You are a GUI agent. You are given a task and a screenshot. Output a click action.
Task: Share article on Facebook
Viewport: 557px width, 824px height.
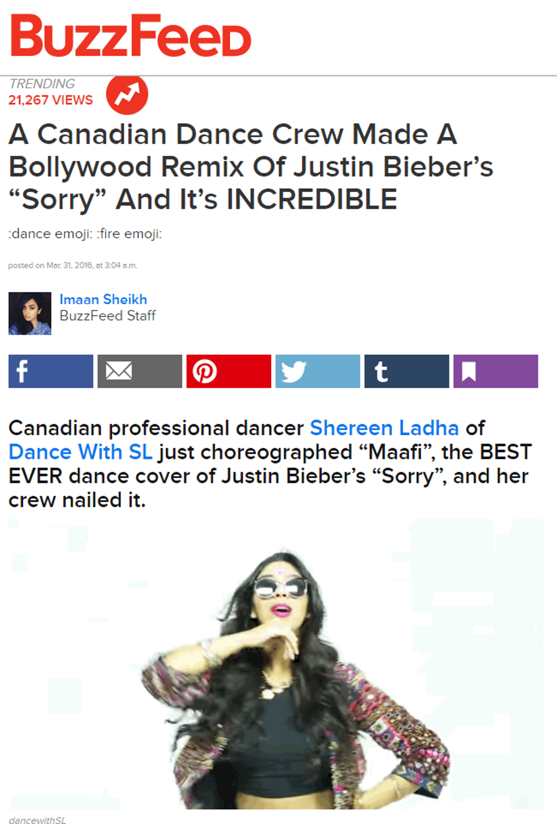click(51, 371)
